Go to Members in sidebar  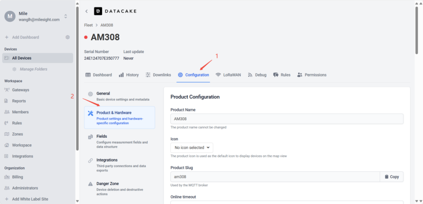(20, 112)
